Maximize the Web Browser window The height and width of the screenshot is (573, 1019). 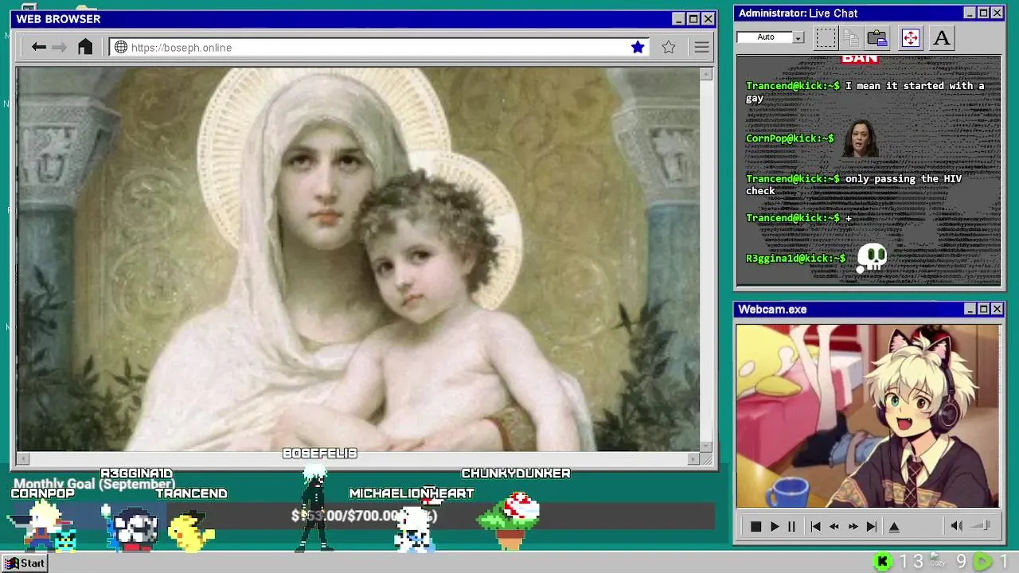(693, 19)
